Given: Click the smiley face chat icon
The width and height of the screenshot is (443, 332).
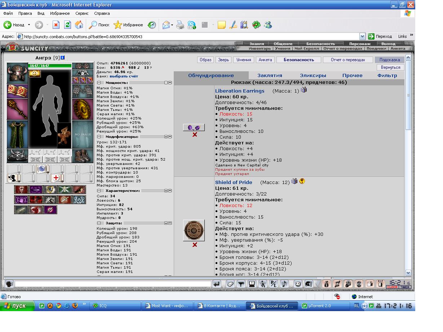Looking at the screenshot, I should click(x=298, y=284).
